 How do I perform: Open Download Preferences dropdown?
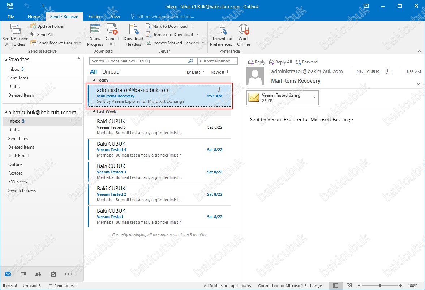(223, 35)
